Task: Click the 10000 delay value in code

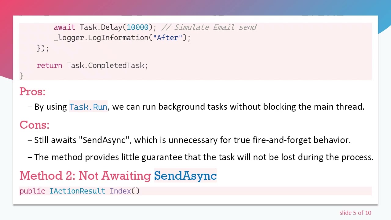Action: pos(137,27)
